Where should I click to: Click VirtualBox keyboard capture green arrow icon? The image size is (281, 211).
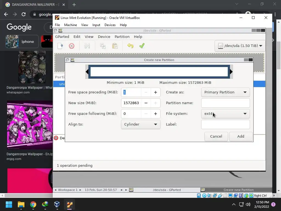pyautogui.click(x=251, y=196)
